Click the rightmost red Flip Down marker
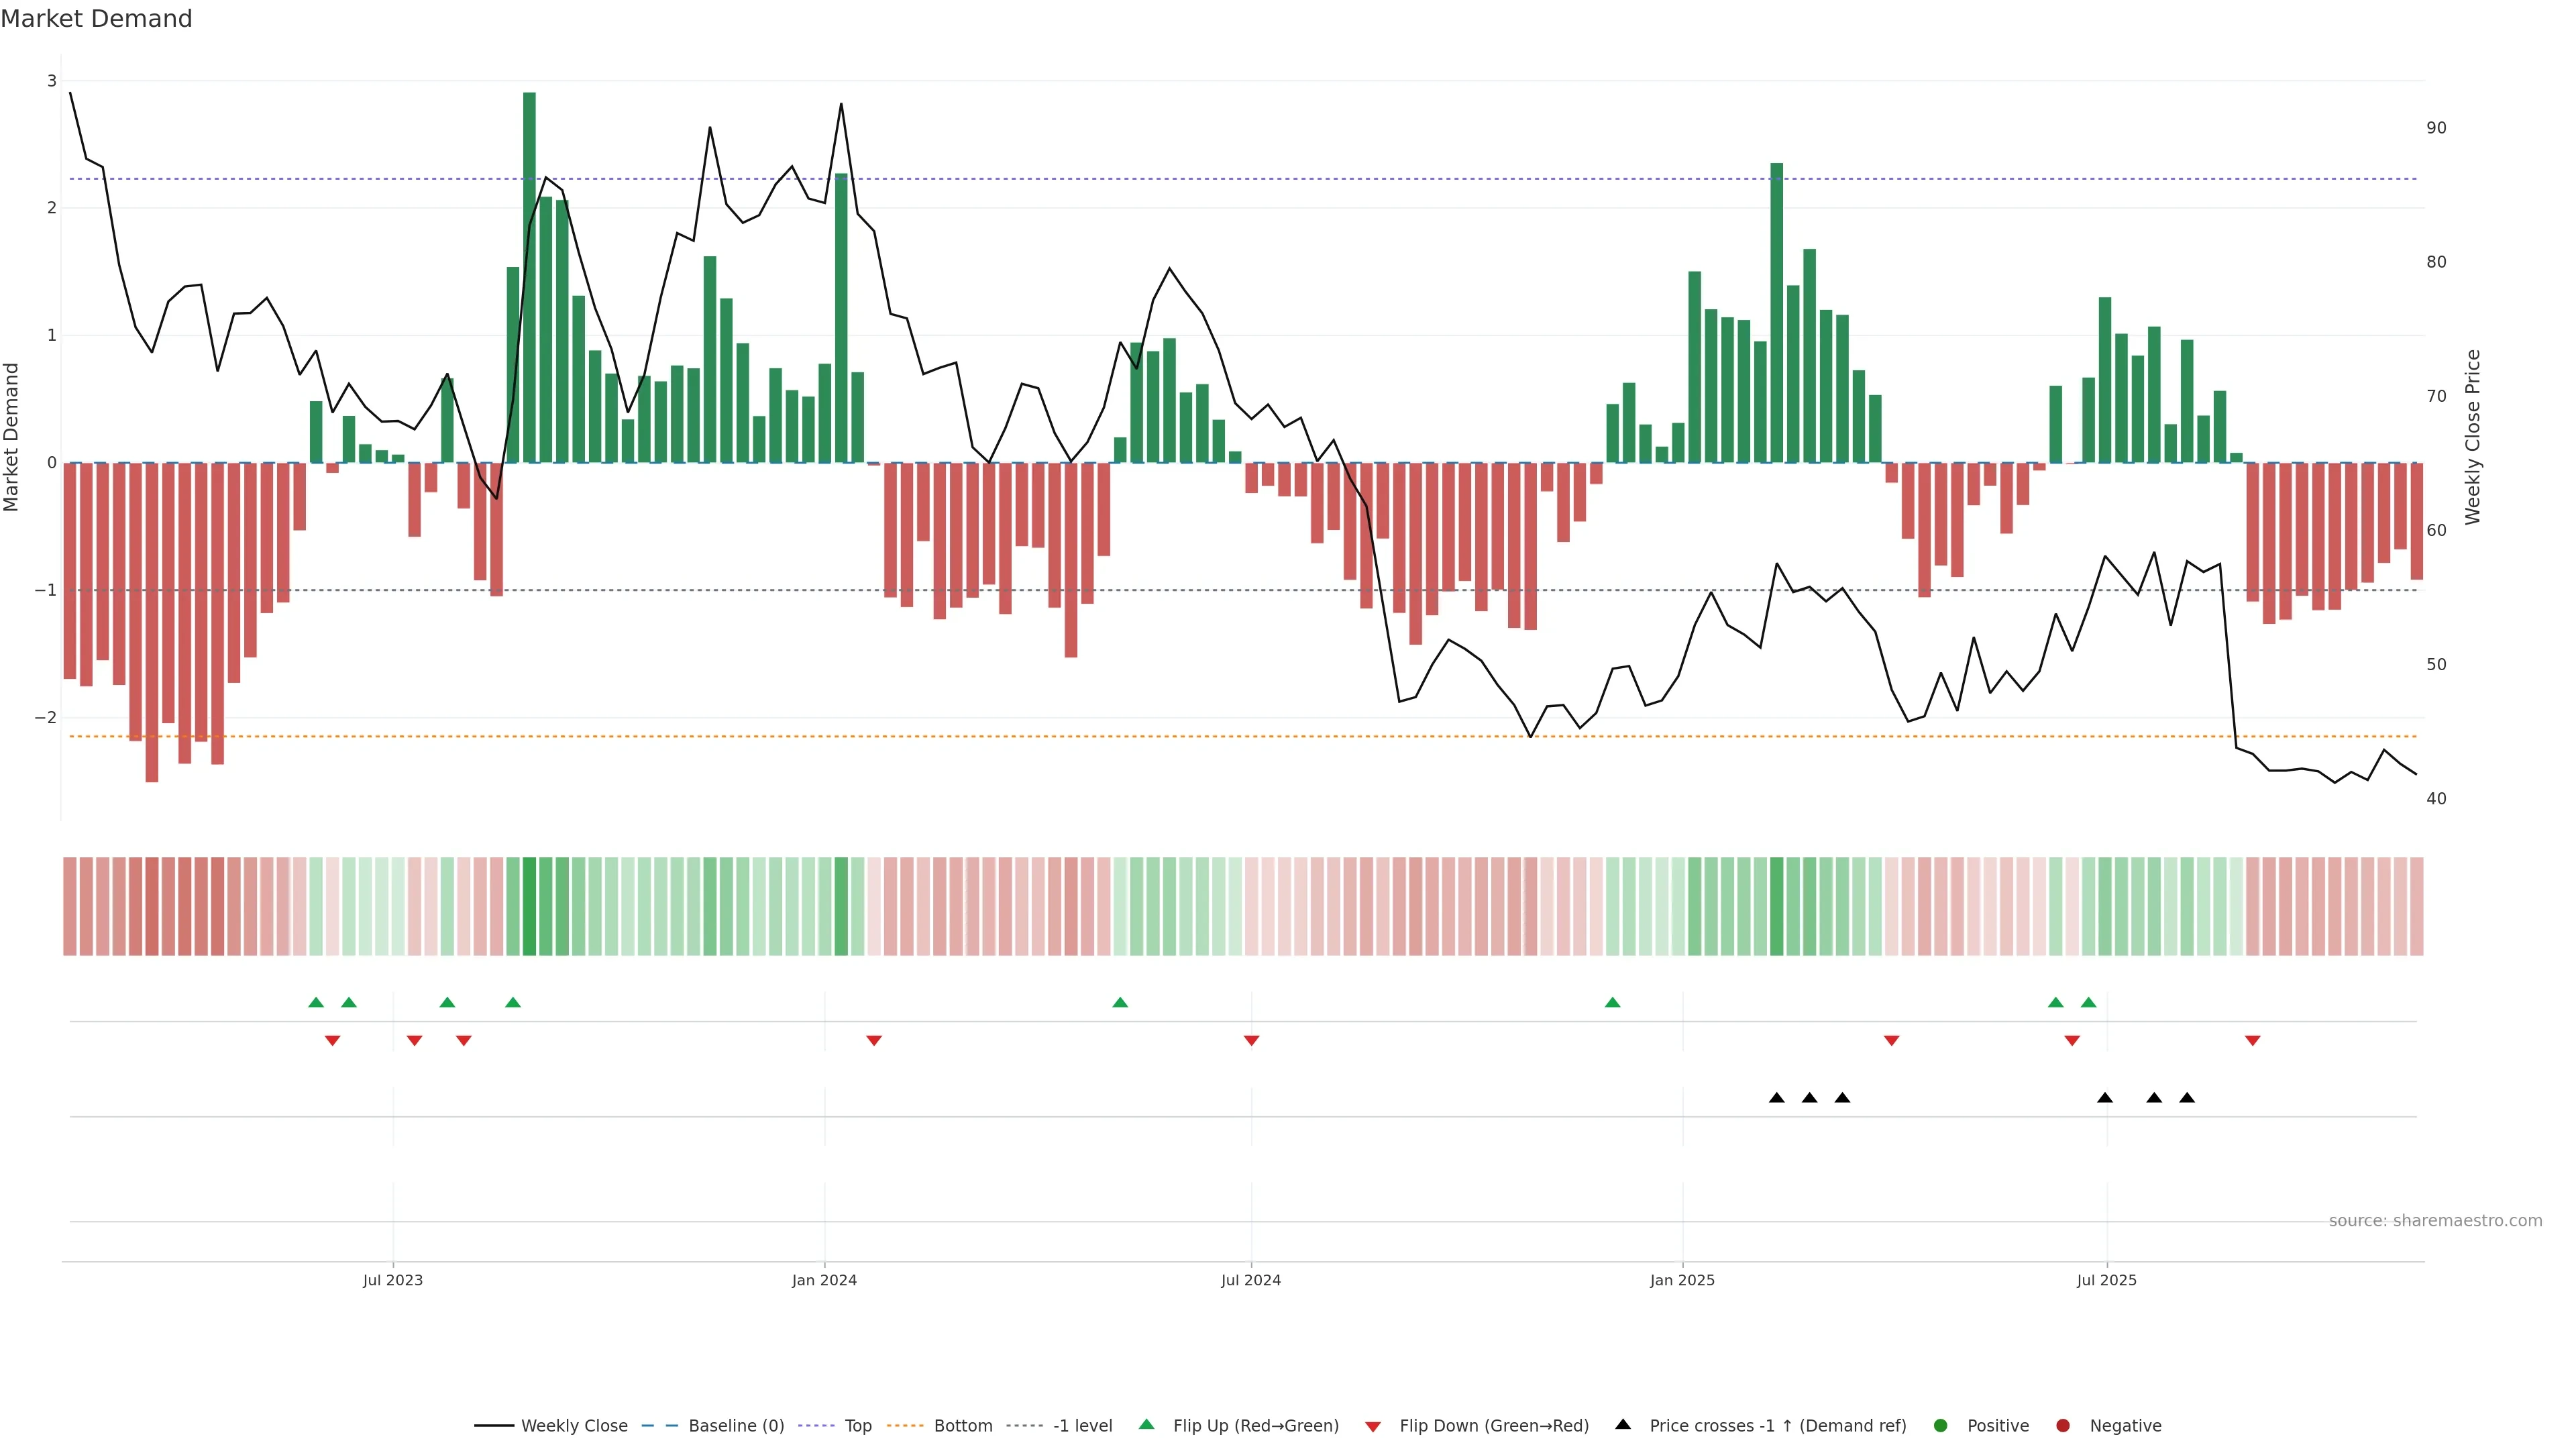The height and width of the screenshot is (1449, 2576). [x=2252, y=1041]
